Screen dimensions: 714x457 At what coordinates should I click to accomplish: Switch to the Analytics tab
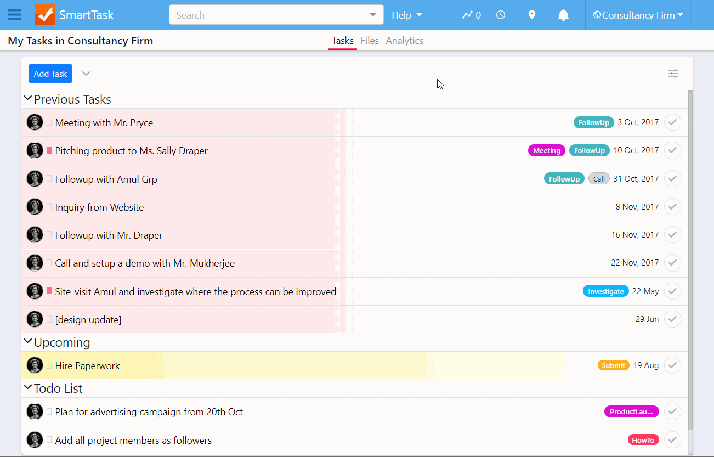404,40
